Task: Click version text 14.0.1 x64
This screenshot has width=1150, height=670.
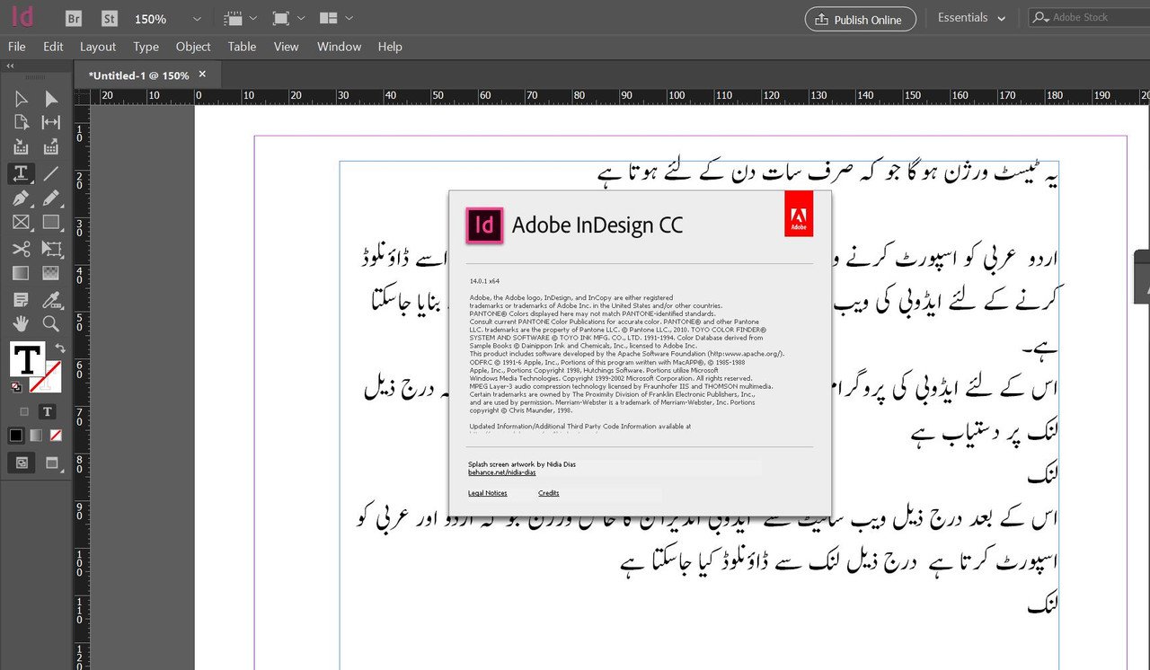Action: click(484, 281)
